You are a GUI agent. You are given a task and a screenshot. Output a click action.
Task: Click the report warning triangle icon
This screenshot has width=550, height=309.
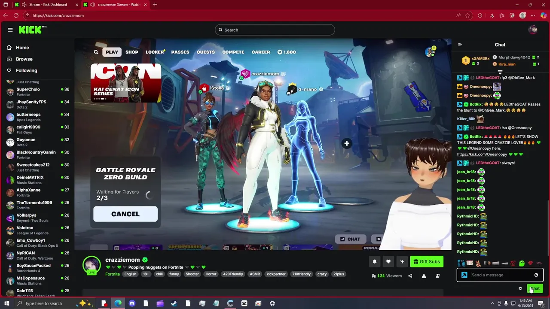click(424, 276)
